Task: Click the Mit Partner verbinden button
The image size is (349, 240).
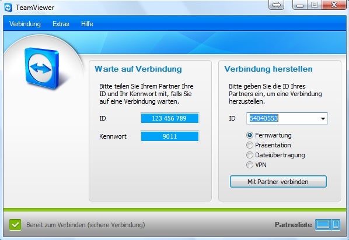Action: [x=278, y=182]
